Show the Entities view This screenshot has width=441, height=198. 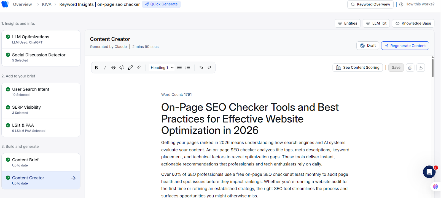[x=348, y=23]
